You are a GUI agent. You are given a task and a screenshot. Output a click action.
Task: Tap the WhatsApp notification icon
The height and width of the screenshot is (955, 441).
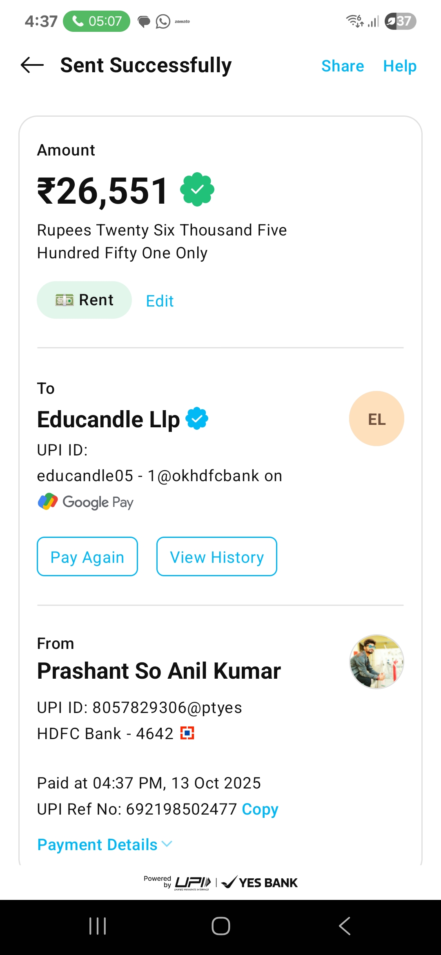click(x=163, y=21)
